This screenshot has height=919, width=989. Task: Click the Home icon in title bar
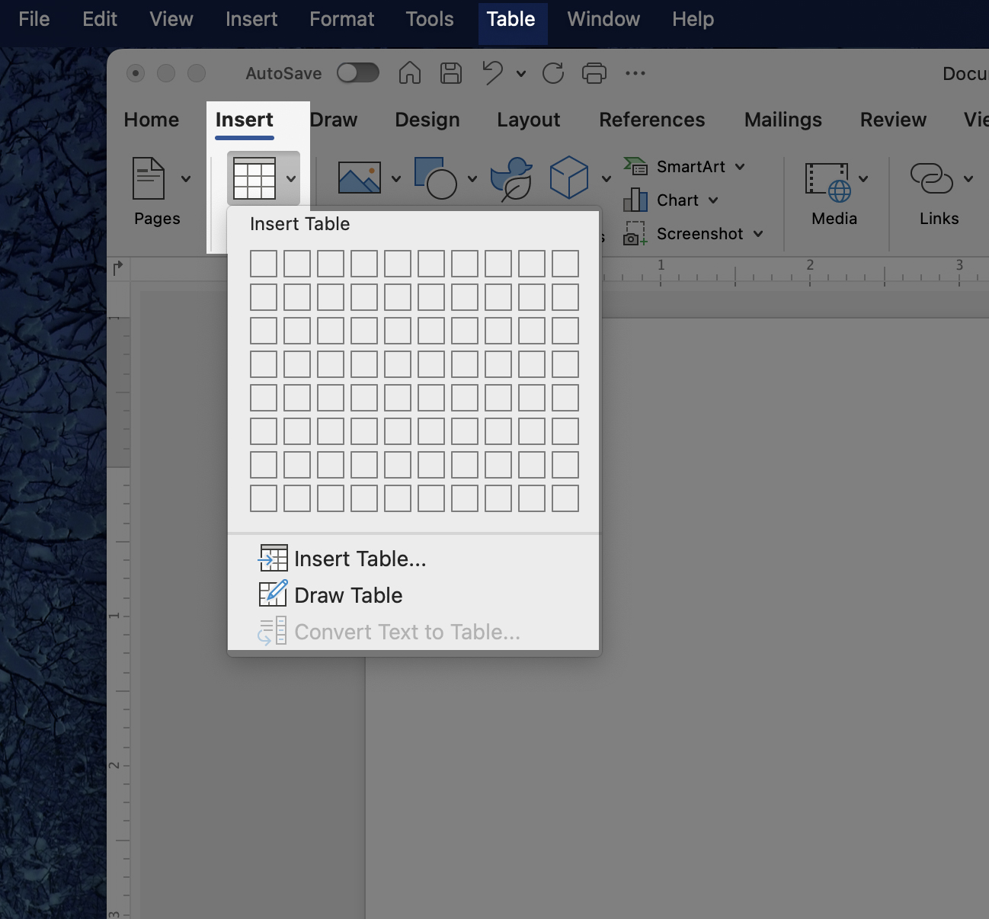(410, 73)
